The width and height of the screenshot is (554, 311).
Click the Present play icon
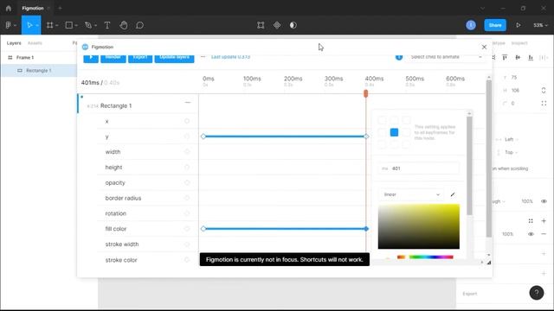coord(518,25)
